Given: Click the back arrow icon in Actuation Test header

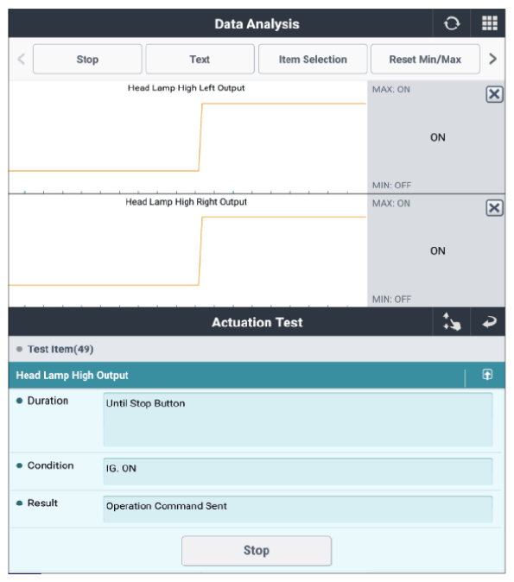Looking at the screenshot, I should tap(489, 321).
